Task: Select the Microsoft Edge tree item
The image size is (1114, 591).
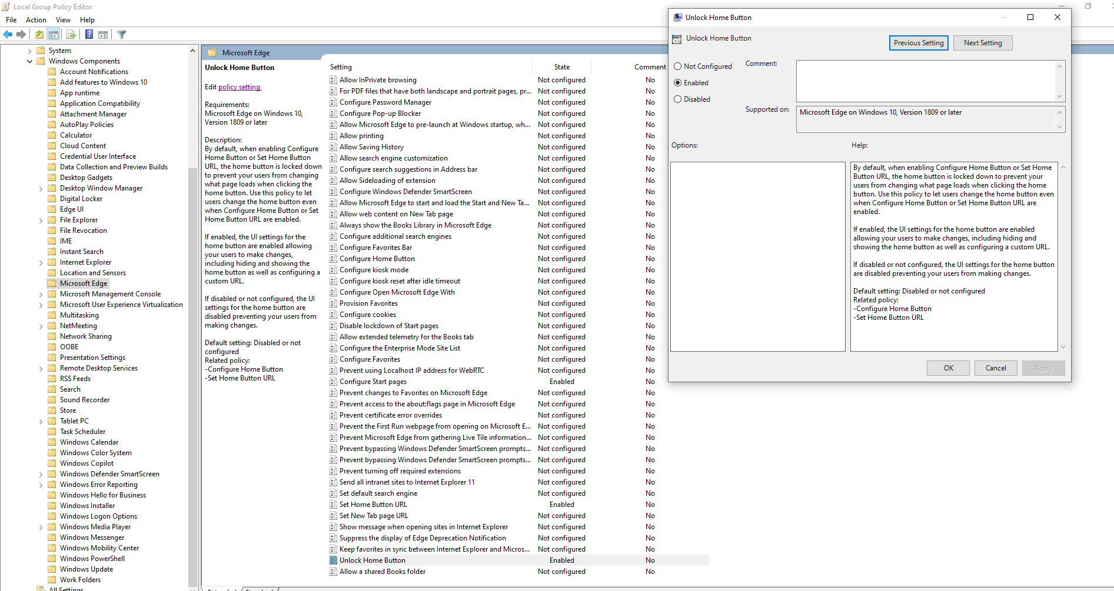Action: 84,283
